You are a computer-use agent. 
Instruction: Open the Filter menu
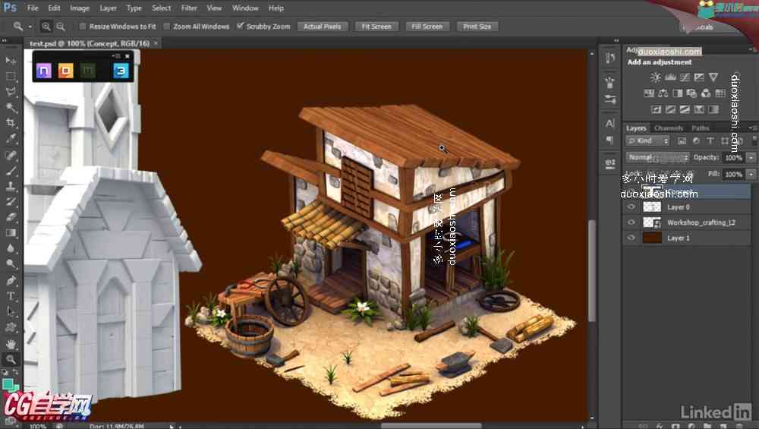[189, 8]
